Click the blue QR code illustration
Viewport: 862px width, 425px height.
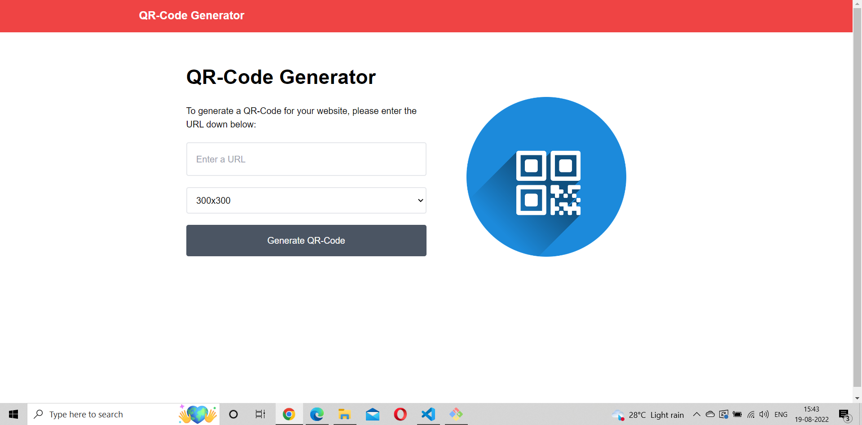click(546, 177)
